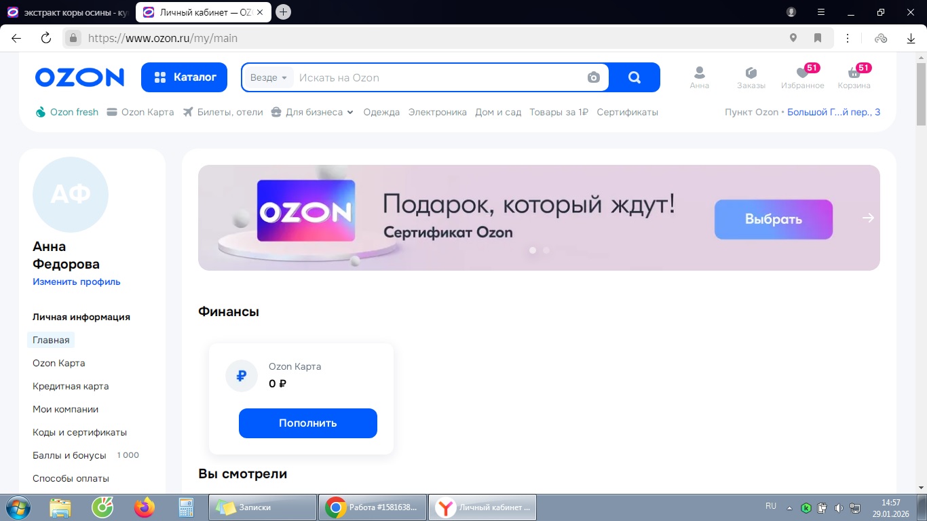The image size is (927, 521).
Task: Open Товары за 1₽ section
Action: [559, 113]
